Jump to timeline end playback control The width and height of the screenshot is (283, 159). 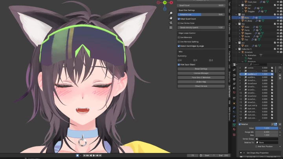pyautogui.click(x=100, y=155)
